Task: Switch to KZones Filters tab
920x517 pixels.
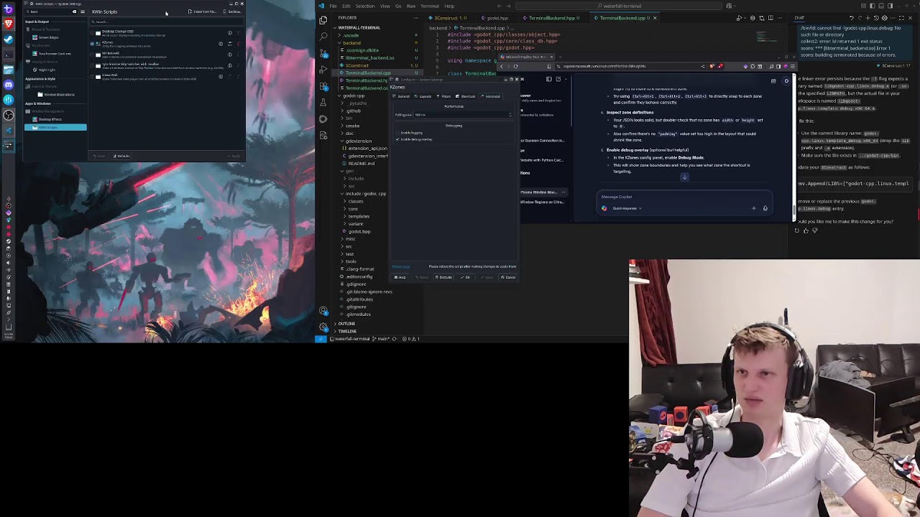Action: click(x=443, y=96)
